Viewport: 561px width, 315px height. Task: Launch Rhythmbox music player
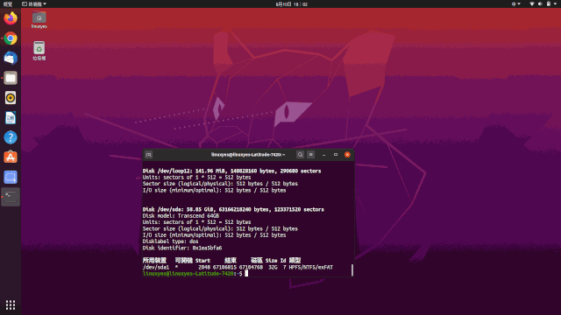(x=11, y=98)
